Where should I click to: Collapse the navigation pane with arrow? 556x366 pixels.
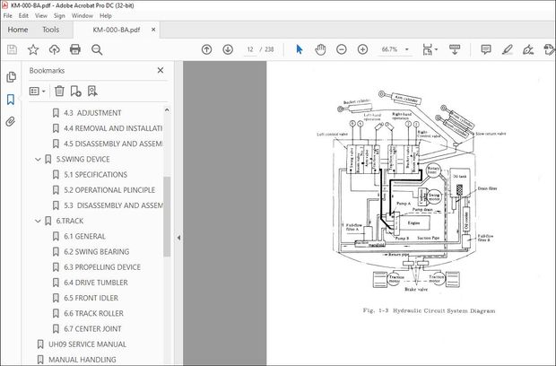click(x=178, y=238)
